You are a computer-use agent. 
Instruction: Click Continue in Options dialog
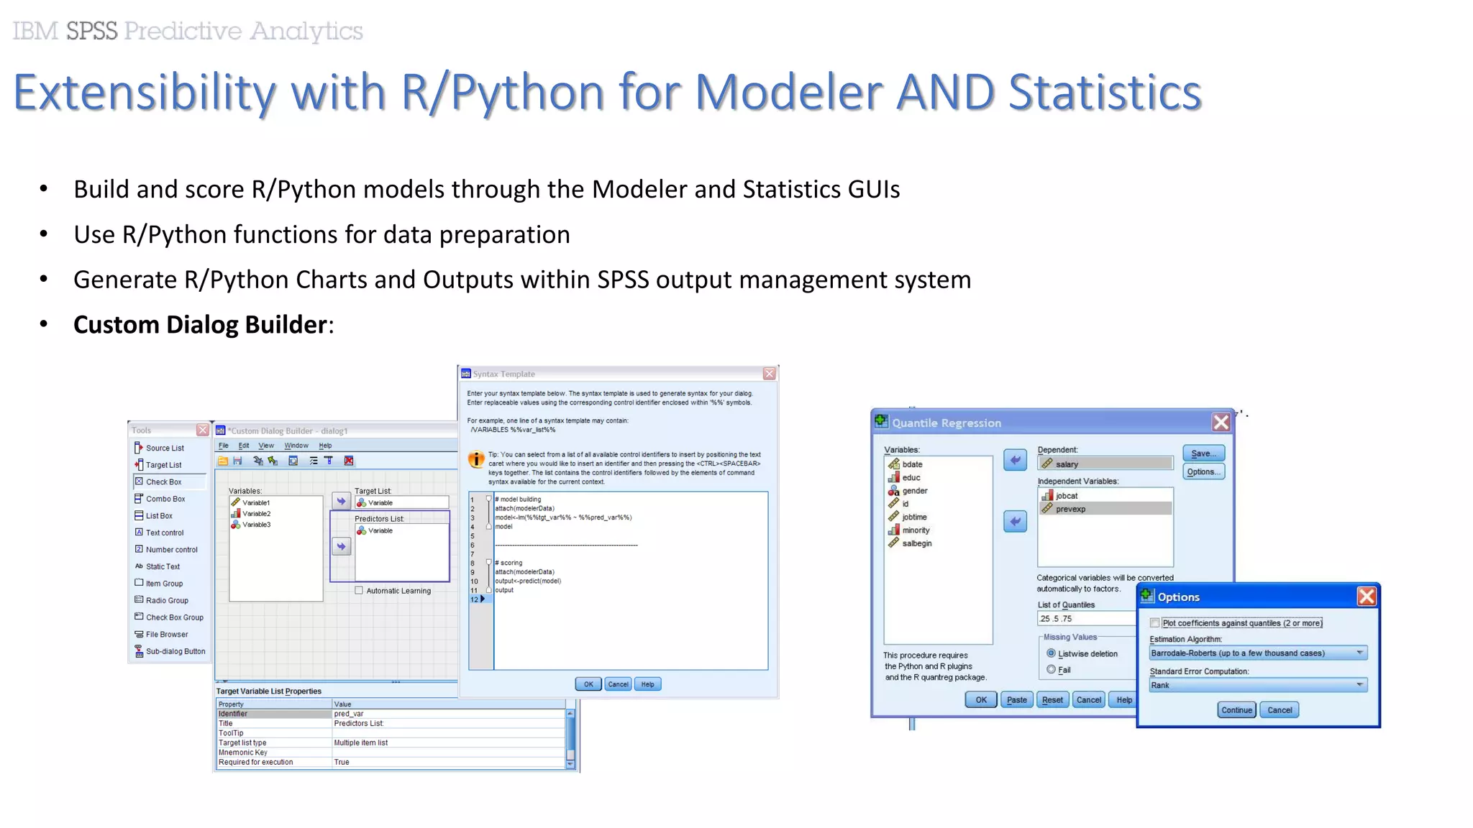click(x=1237, y=710)
